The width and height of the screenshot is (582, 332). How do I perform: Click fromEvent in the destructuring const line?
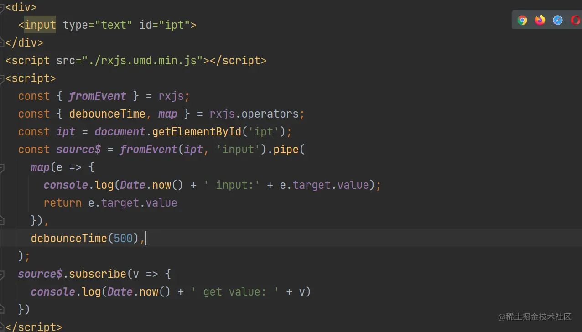[x=98, y=96]
